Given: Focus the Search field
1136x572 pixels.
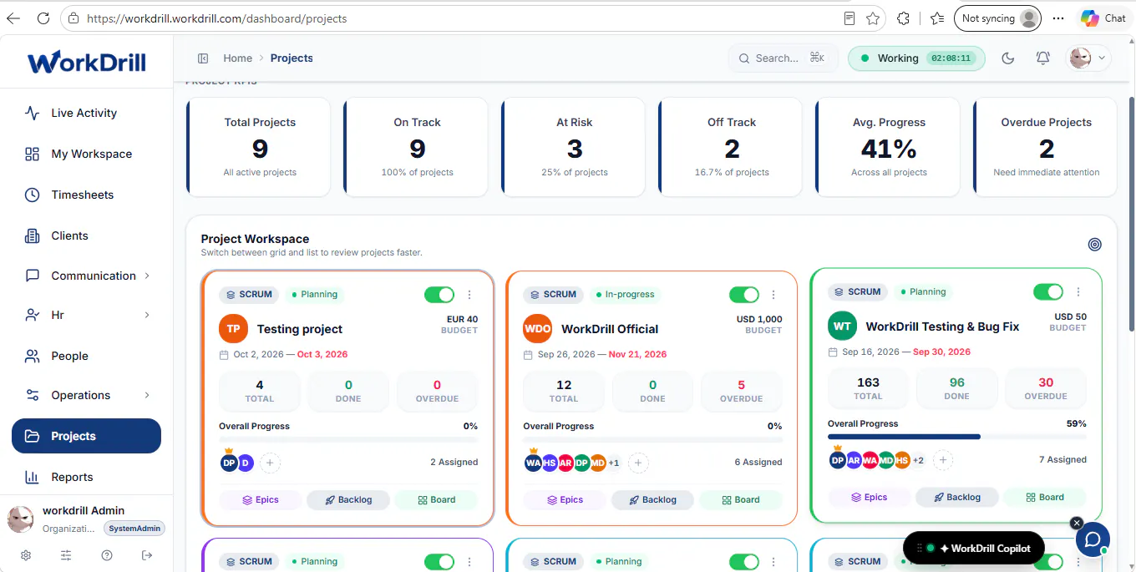Looking at the screenshot, I should tap(782, 58).
